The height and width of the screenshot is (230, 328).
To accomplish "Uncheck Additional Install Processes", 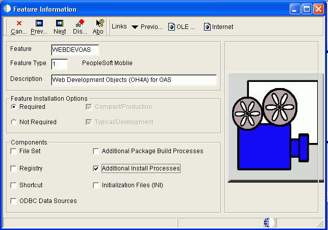I will pos(96,168).
